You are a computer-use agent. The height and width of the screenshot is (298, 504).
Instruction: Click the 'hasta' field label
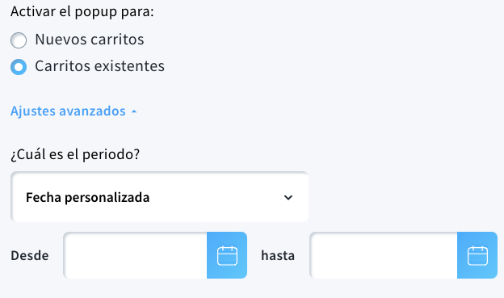(x=278, y=256)
